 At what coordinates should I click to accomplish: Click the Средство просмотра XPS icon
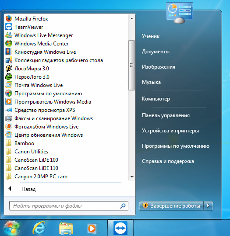(9, 110)
